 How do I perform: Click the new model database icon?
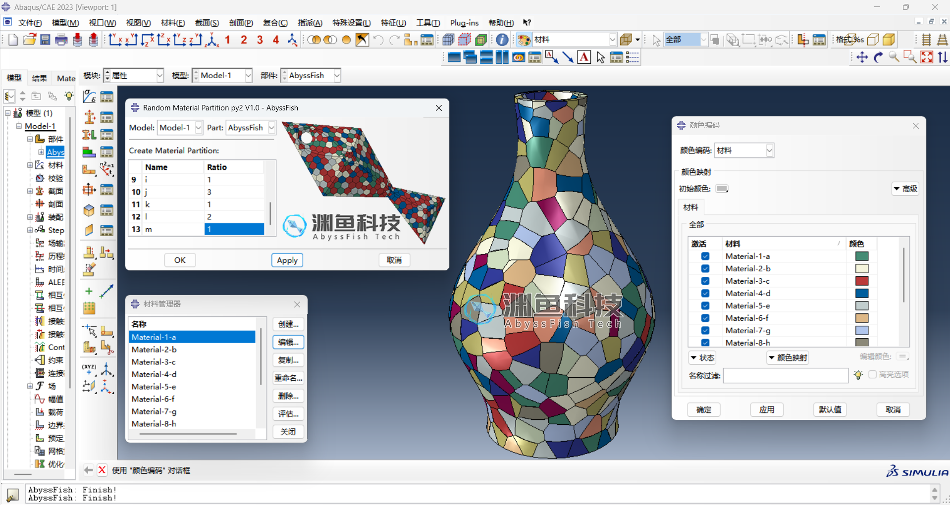pyautogui.click(x=13, y=40)
